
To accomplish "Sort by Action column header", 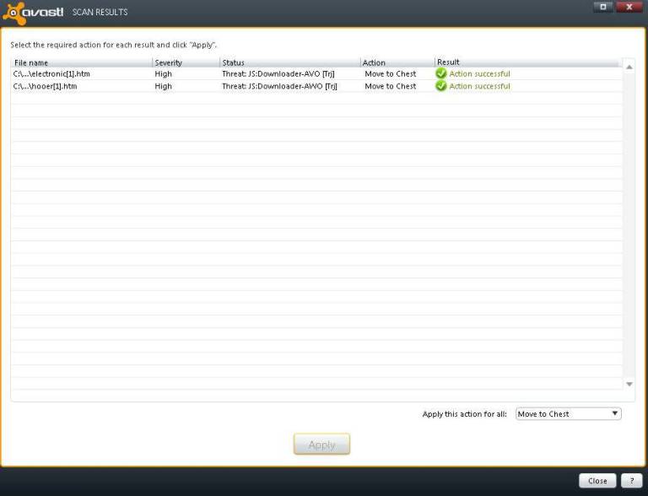I will click(x=397, y=62).
